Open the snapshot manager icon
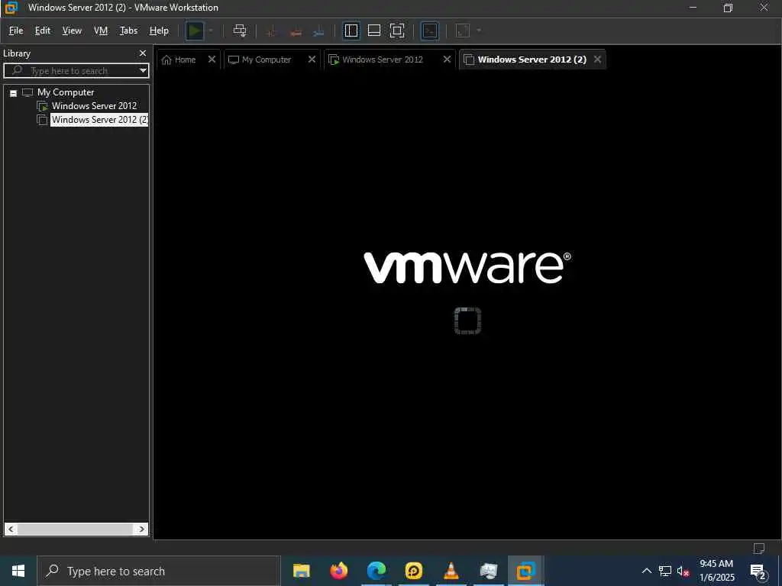Viewport: 782px width, 586px height. (x=318, y=31)
